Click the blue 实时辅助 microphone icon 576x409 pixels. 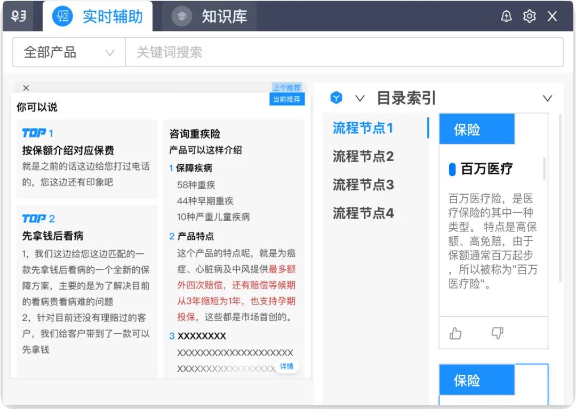(62, 16)
